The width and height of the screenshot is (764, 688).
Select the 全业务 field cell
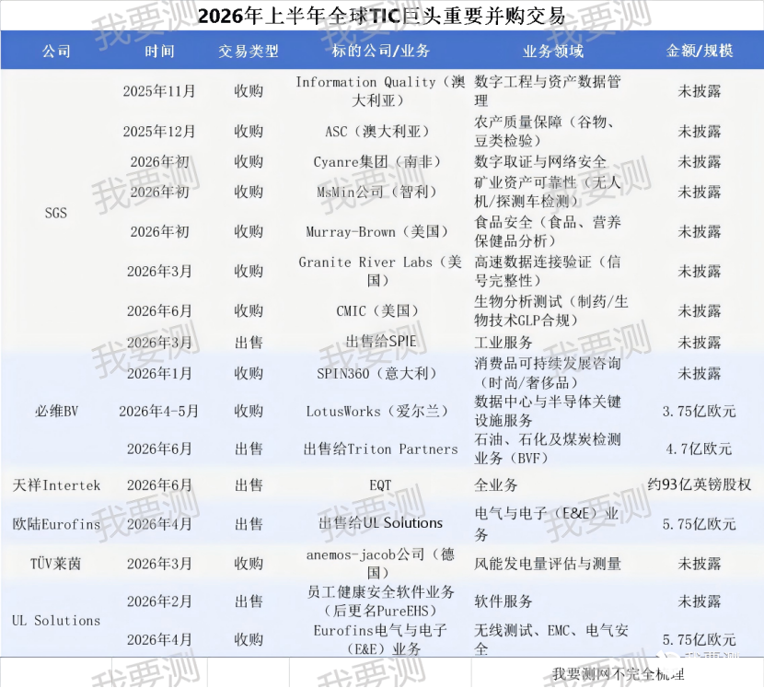[x=495, y=485]
